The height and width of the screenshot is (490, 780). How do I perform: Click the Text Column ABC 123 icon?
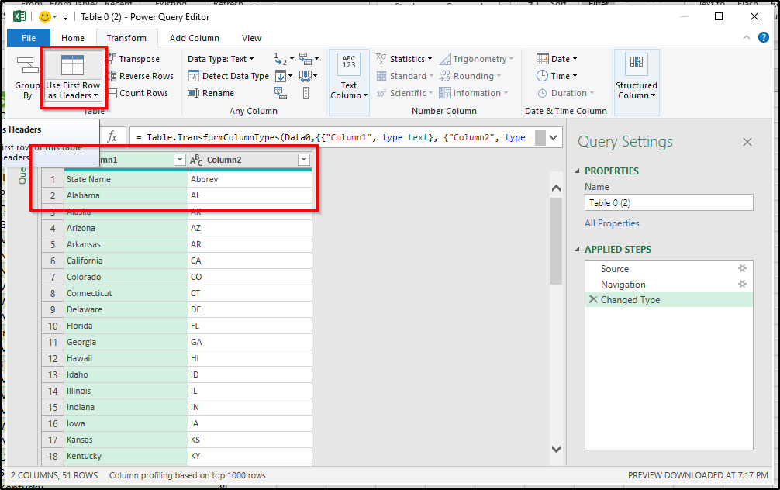[349, 64]
